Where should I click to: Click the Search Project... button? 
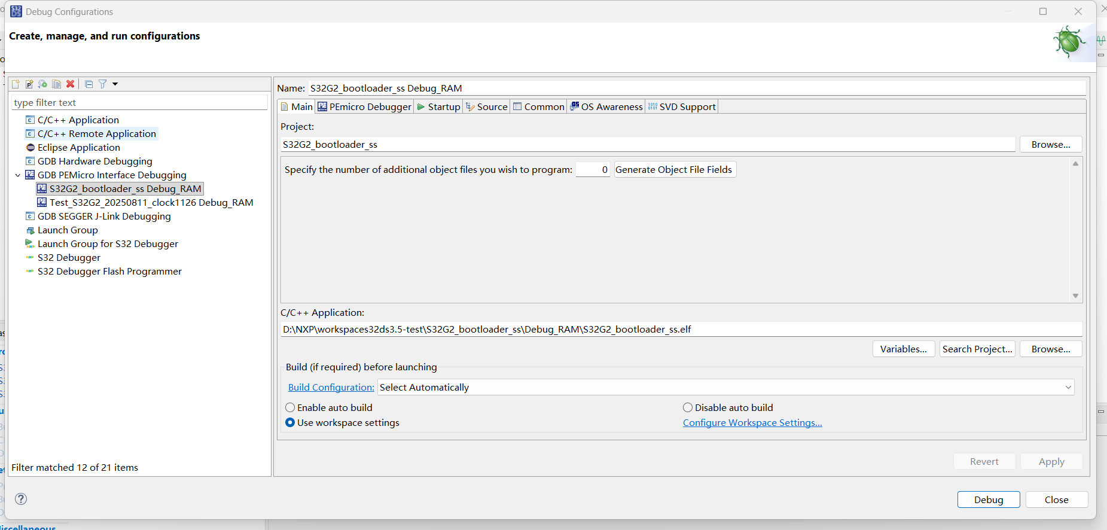[977, 349]
